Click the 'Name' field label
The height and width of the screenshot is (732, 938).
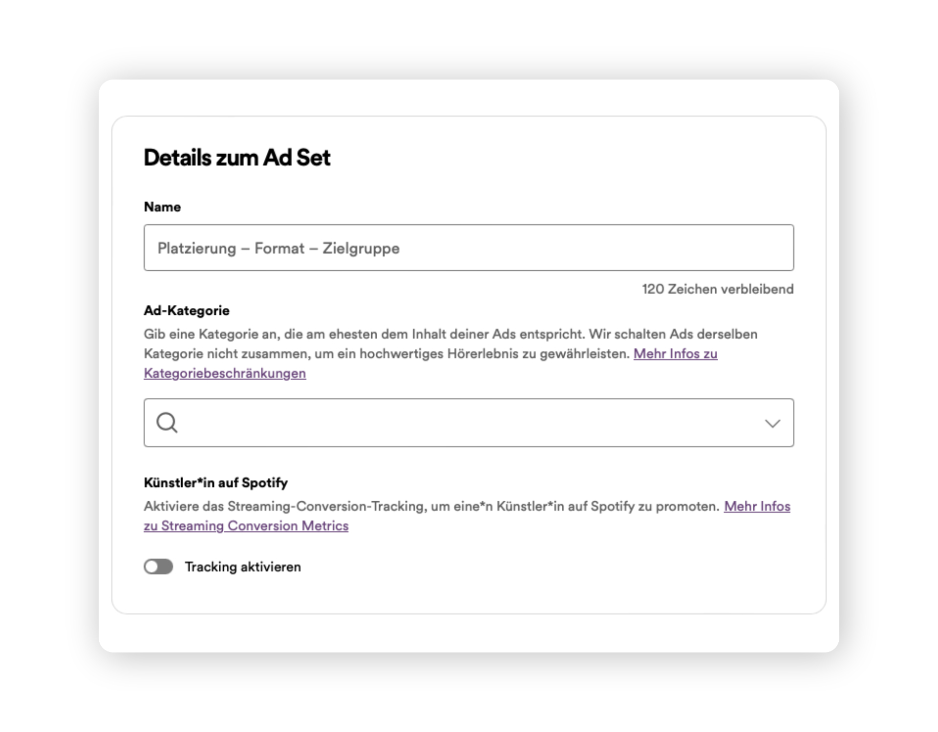[162, 207]
